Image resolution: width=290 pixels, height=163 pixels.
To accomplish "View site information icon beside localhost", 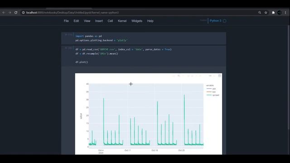I will [x=23, y=13].
